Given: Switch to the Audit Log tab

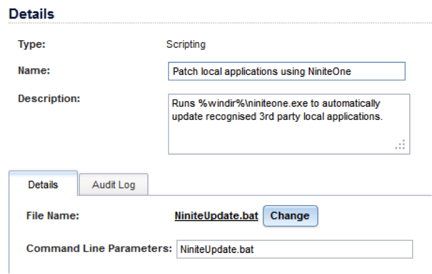Looking at the screenshot, I should click(113, 185).
